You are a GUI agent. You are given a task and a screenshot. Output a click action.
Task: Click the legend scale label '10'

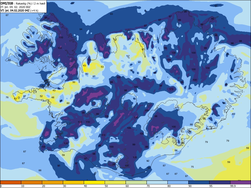[x=23, y=186]
